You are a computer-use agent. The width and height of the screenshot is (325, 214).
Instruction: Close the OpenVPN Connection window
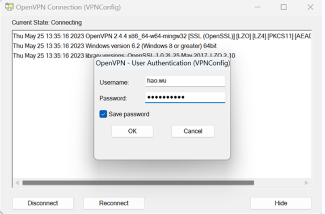click(x=310, y=7)
